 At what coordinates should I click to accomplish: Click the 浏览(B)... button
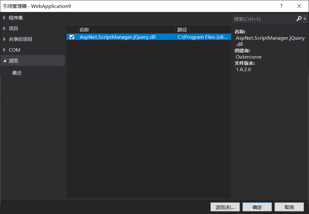click(225, 207)
